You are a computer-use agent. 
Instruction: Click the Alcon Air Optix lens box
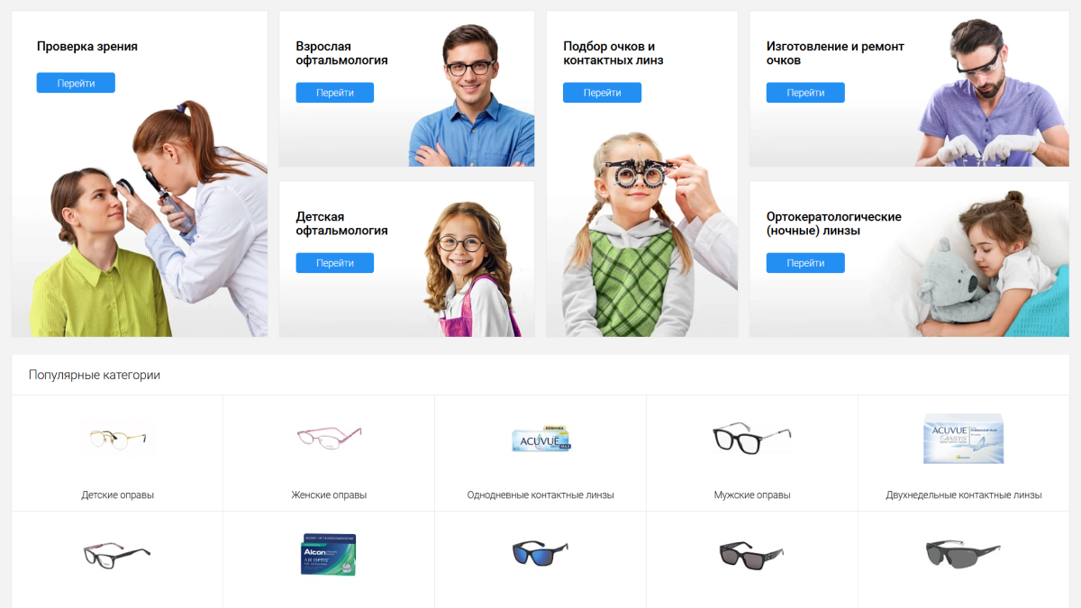[329, 554]
